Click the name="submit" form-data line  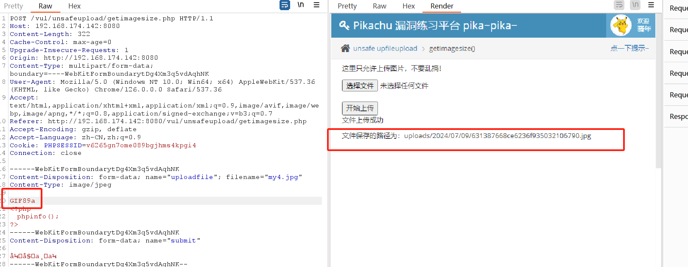(x=105, y=241)
